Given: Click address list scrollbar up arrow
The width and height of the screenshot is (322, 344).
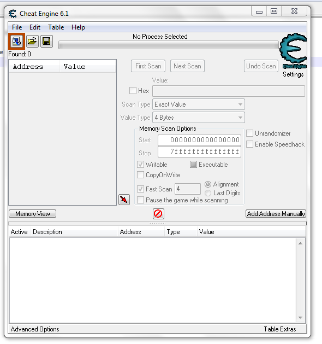Looking at the screenshot, I should (300, 243).
